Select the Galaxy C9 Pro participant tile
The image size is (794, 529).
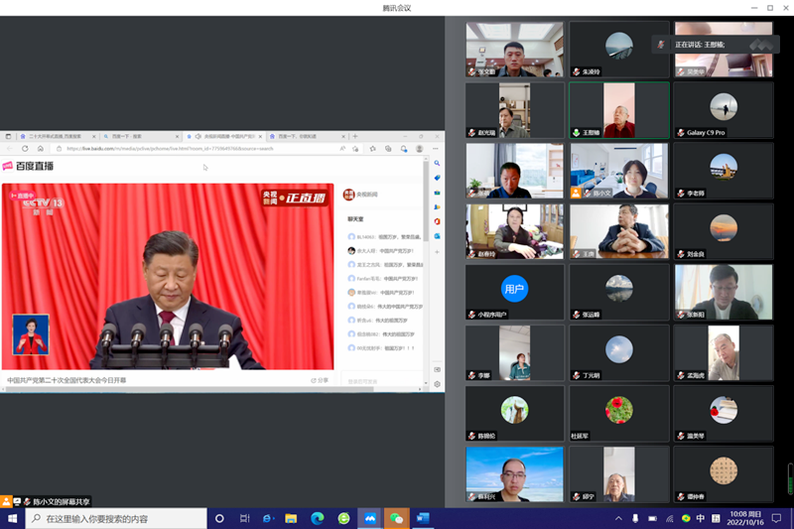[724, 110]
